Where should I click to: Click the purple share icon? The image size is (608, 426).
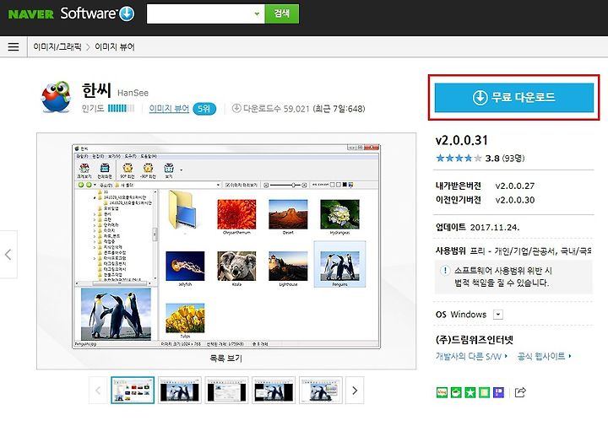pos(499,392)
